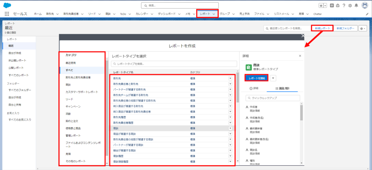Open the row dropdown for 取引先履歴
Screen dimensions: 372x170
tap(230, 117)
